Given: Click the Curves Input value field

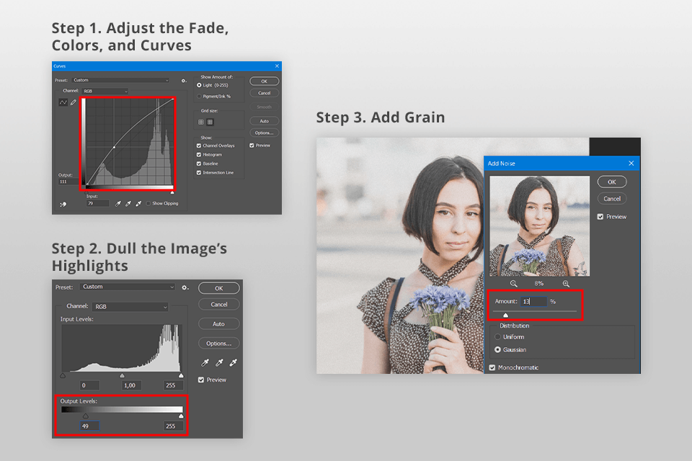Looking at the screenshot, I should point(97,203).
